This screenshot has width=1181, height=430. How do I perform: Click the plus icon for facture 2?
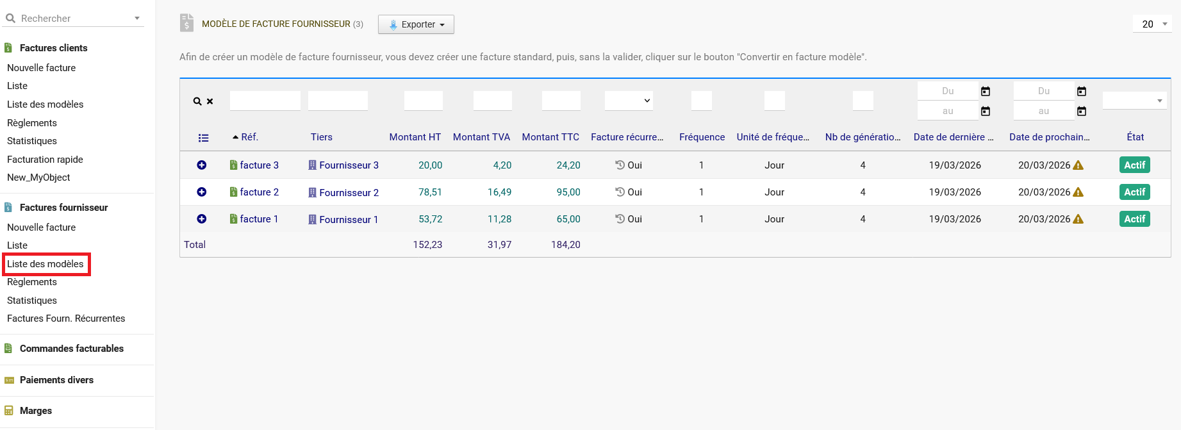(202, 192)
